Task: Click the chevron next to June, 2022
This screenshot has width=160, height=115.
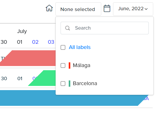Action: (x=146, y=9)
